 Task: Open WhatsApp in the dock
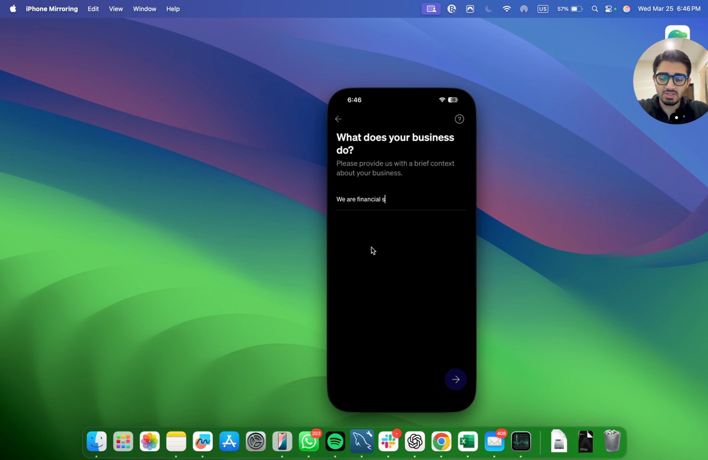(x=308, y=442)
